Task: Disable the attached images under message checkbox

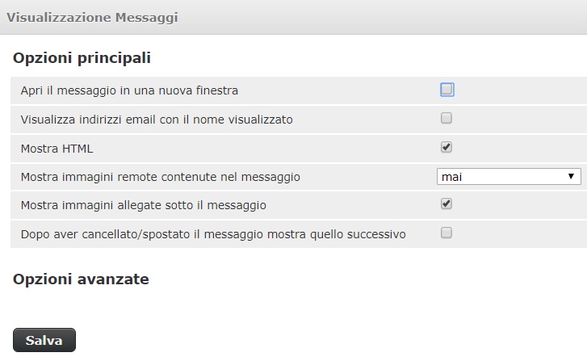Action: click(x=447, y=204)
